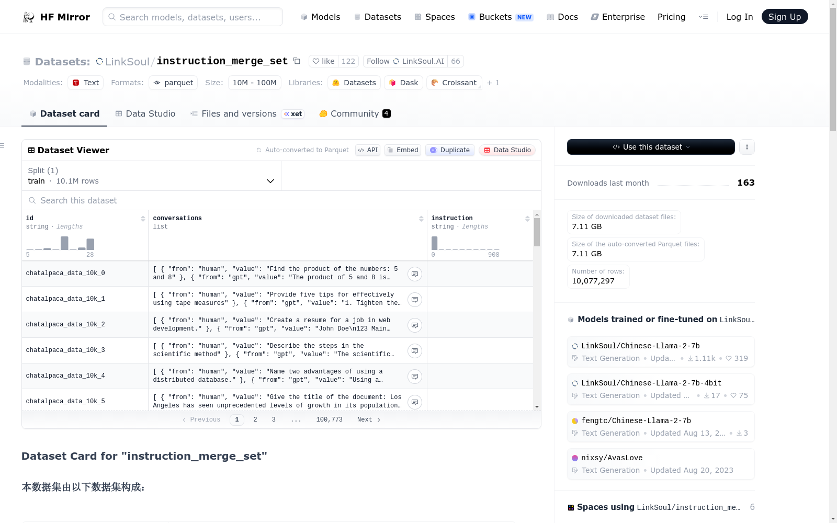Switch to the Data Studio tab
This screenshot has width=837, height=523.
pyautogui.click(x=145, y=114)
